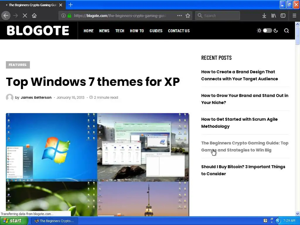
Task: Click the BLOGOTE site logo
Action: coord(38,30)
